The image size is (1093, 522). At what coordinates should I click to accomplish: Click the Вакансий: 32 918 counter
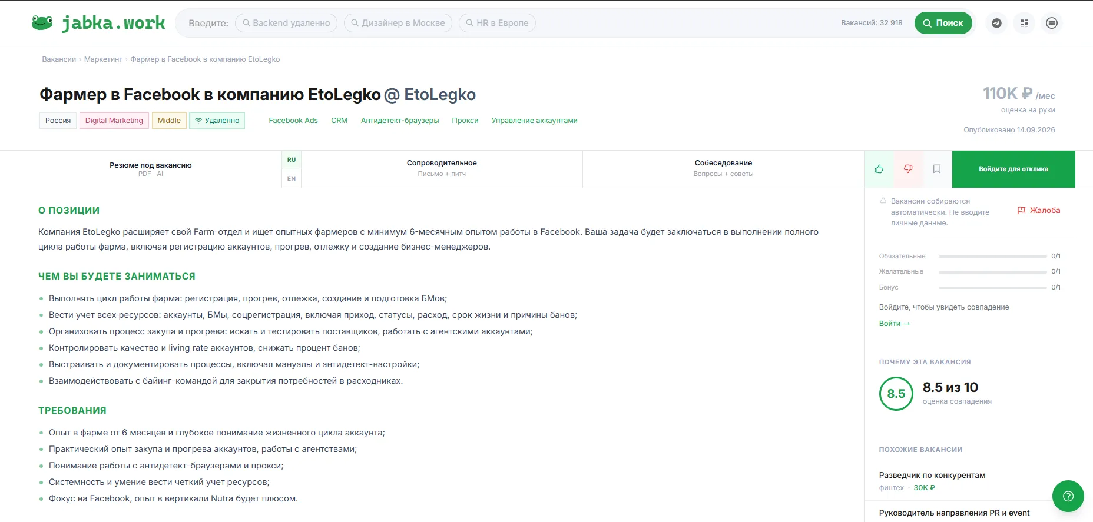tap(872, 23)
